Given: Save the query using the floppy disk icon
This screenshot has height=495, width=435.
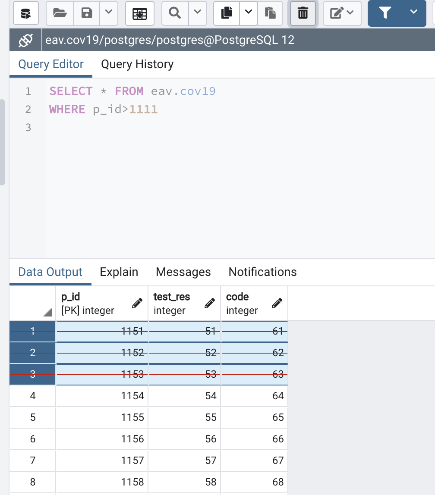Looking at the screenshot, I should coord(87,14).
